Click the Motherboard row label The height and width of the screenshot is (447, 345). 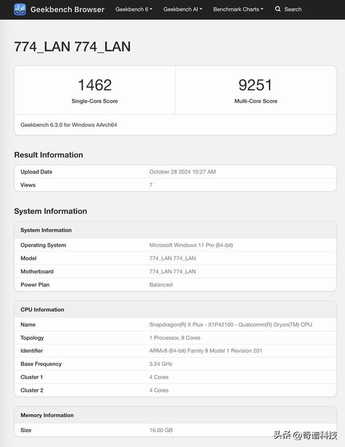(x=37, y=271)
